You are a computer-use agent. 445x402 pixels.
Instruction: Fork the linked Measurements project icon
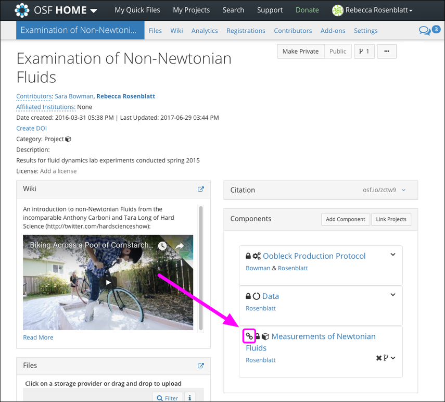pyautogui.click(x=386, y=358)
